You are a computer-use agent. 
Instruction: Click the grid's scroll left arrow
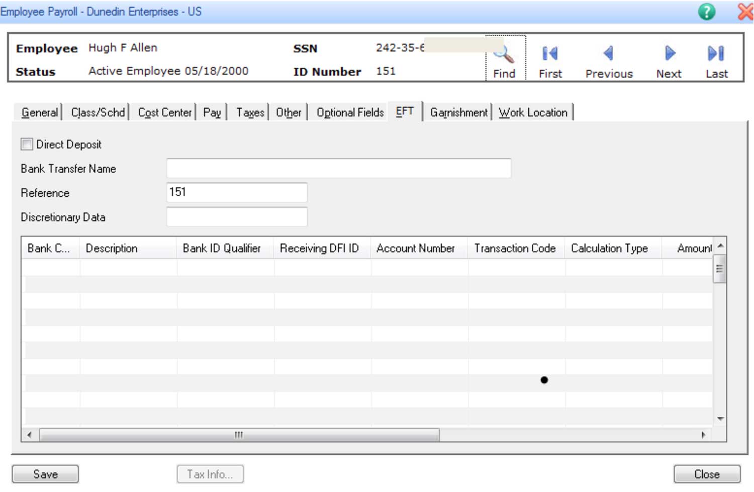click(29, 435)
